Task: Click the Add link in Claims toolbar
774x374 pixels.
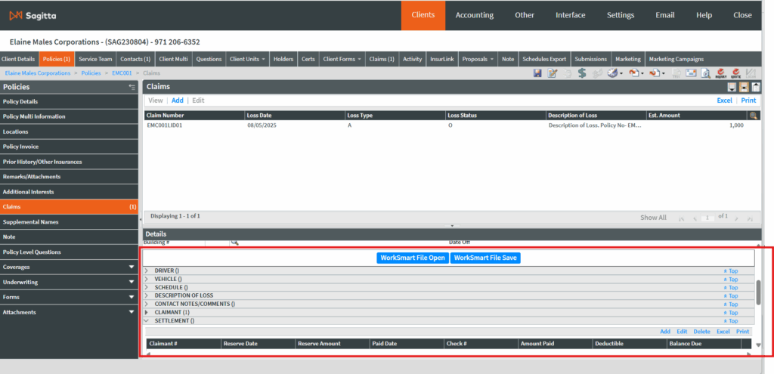Action: (178, 100)
